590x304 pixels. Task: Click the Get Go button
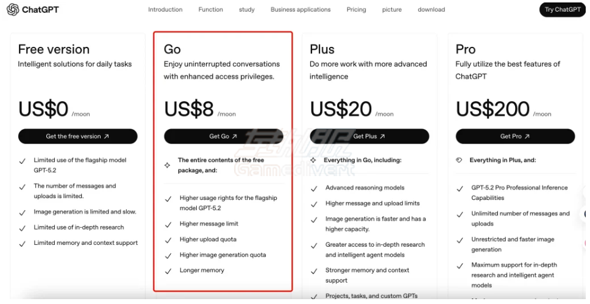pyautogui.click(x=223, y=136)
